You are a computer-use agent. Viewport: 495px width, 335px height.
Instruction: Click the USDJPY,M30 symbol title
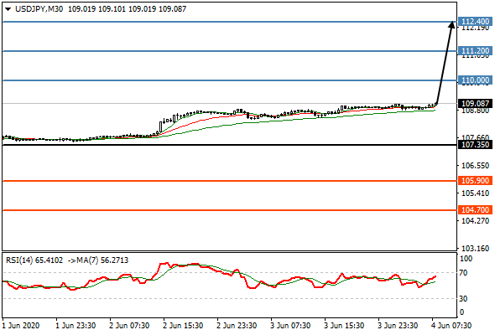click(39, 9)
